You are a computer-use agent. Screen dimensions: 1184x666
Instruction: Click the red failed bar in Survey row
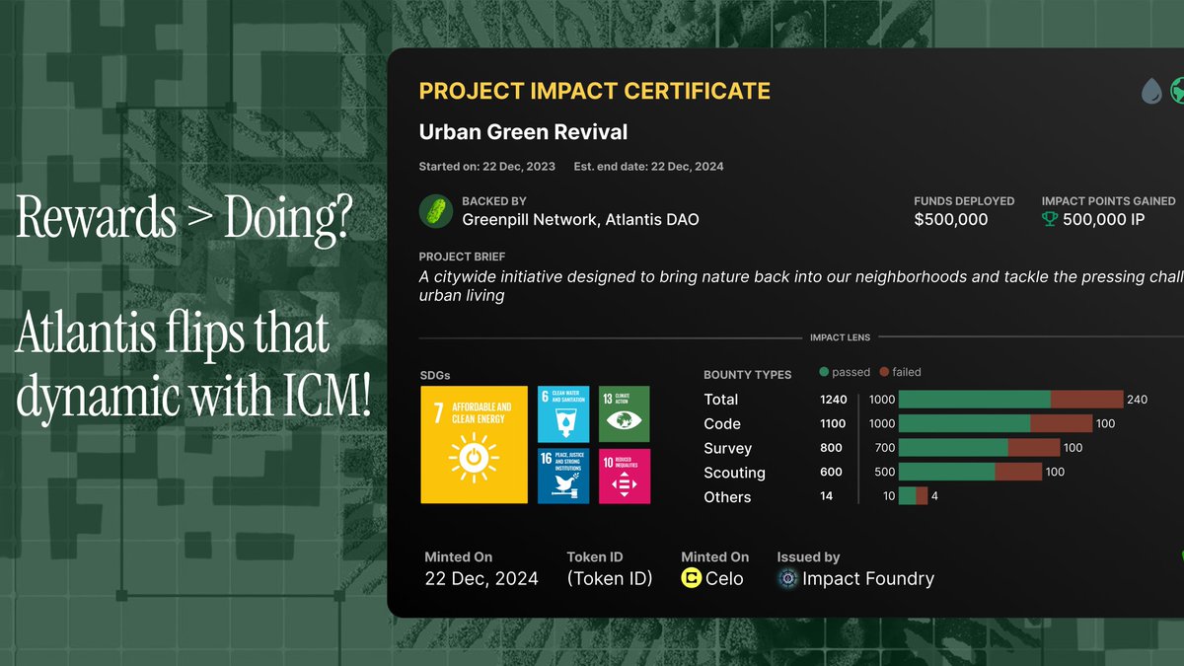click(x=1034, y=447)
